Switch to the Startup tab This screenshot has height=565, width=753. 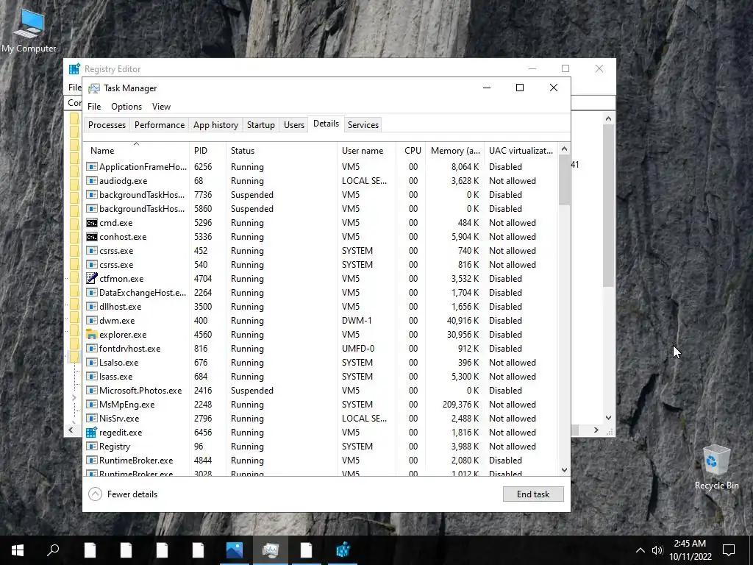click(x=261, y=125)
